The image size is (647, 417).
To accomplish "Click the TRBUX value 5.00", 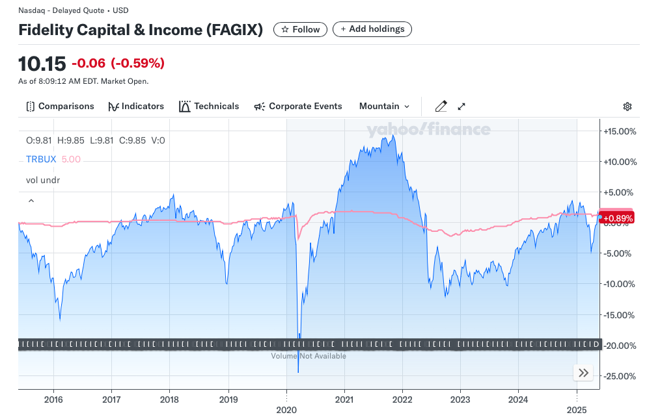I will tap(71, 159).
